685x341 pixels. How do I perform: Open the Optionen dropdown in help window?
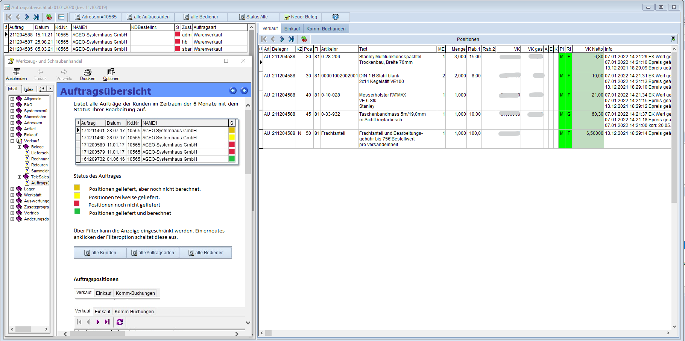pos(111,74)
